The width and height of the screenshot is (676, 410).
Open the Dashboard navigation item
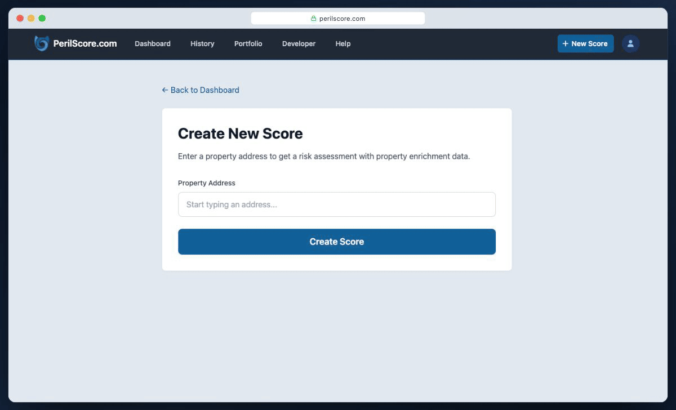(152, 43)
